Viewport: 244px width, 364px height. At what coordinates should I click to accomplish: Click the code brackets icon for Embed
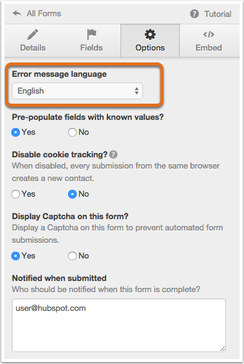[208, 34]
